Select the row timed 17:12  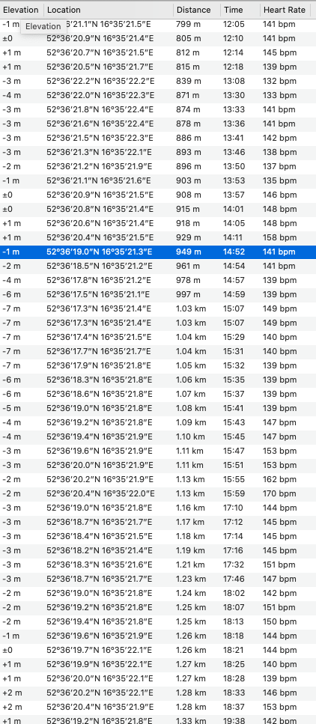(x=158, y=522)
